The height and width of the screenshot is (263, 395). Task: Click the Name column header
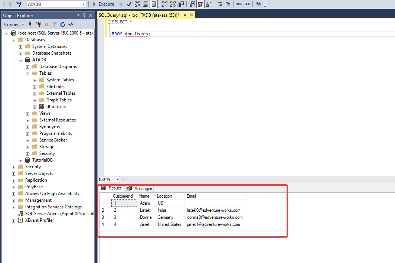146,196
